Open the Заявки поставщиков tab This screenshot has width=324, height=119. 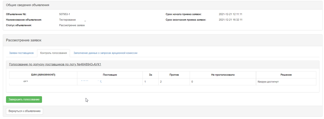(x=21, y=53)
